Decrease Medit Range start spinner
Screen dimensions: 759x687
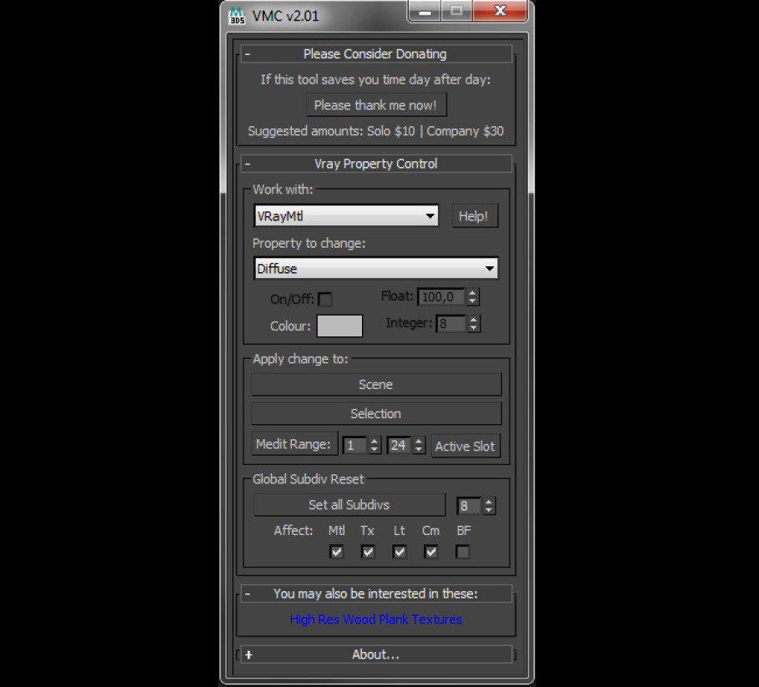tap(374, 450)
